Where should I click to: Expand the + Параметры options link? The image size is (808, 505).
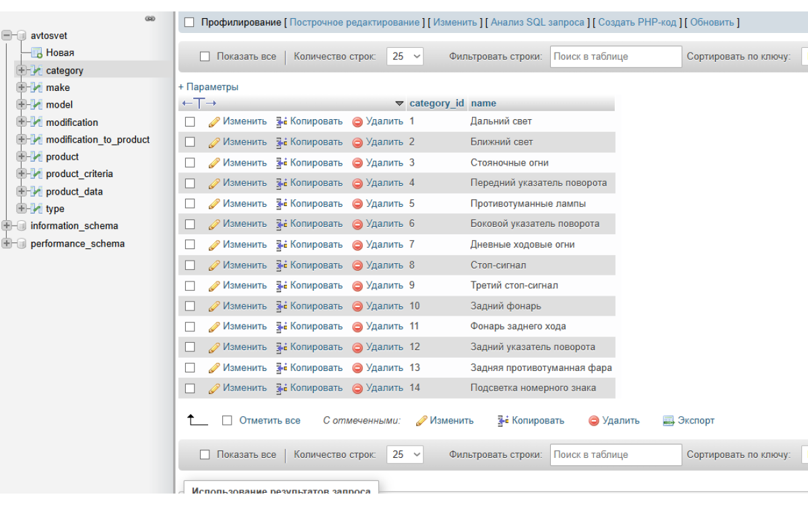click(x=208, y=87)
